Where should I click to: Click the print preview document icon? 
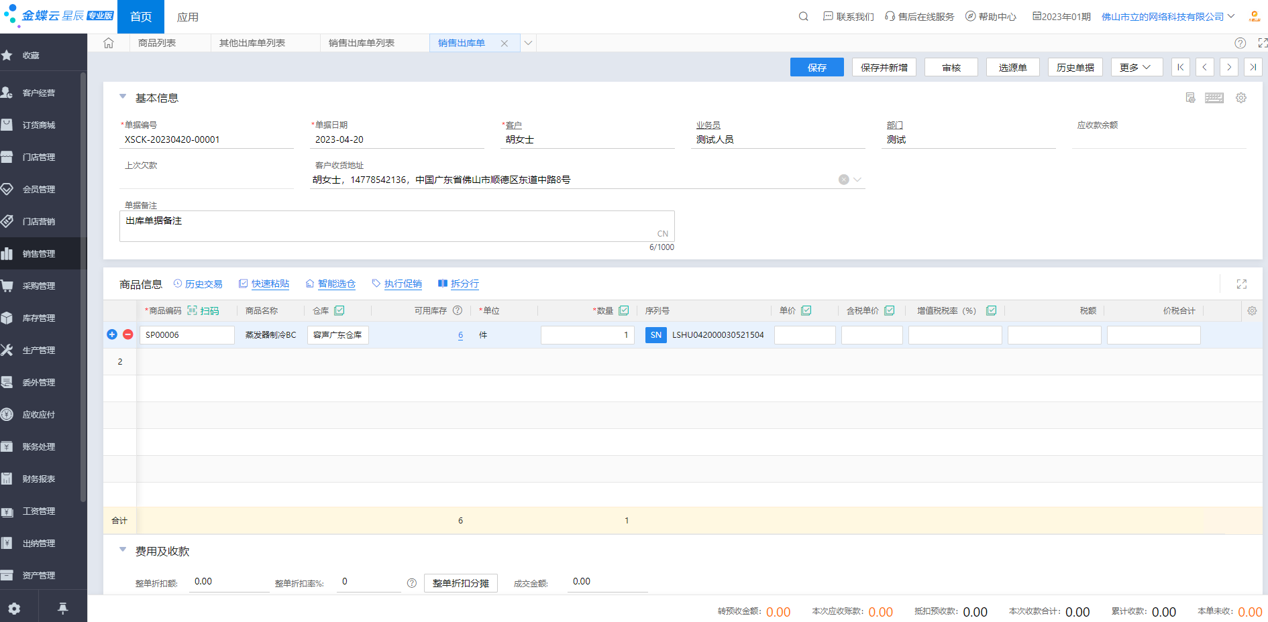1190,98
